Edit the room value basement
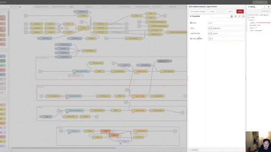Image resolution: width=271 pixels, height=152 pixels. coord(228,28)
